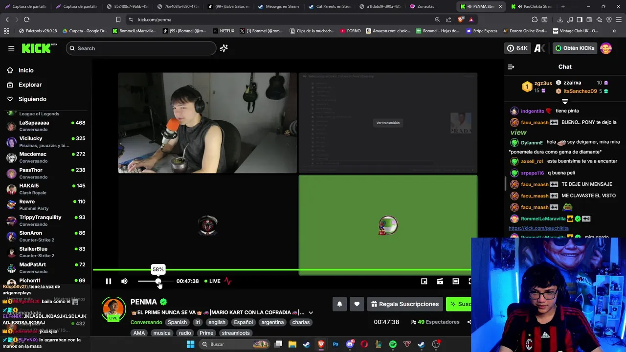Open the kick.com/pauchikita chat link
626x352 pixels.
click(x=538, y=228)
